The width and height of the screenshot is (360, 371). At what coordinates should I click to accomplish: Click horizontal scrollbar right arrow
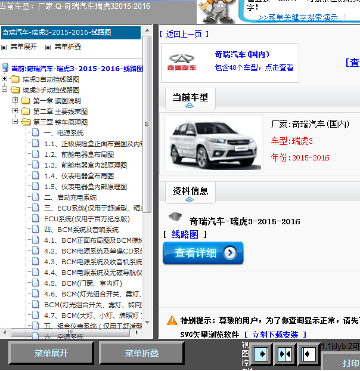coord(136,332)
